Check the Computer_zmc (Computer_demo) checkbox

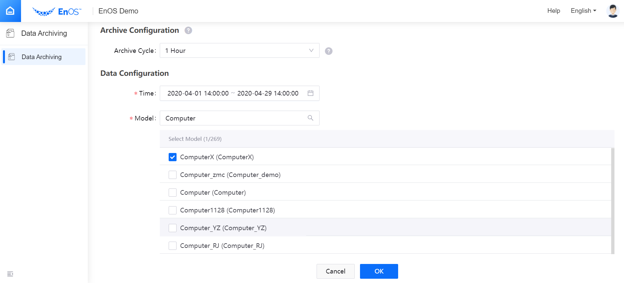pos(173,175)
